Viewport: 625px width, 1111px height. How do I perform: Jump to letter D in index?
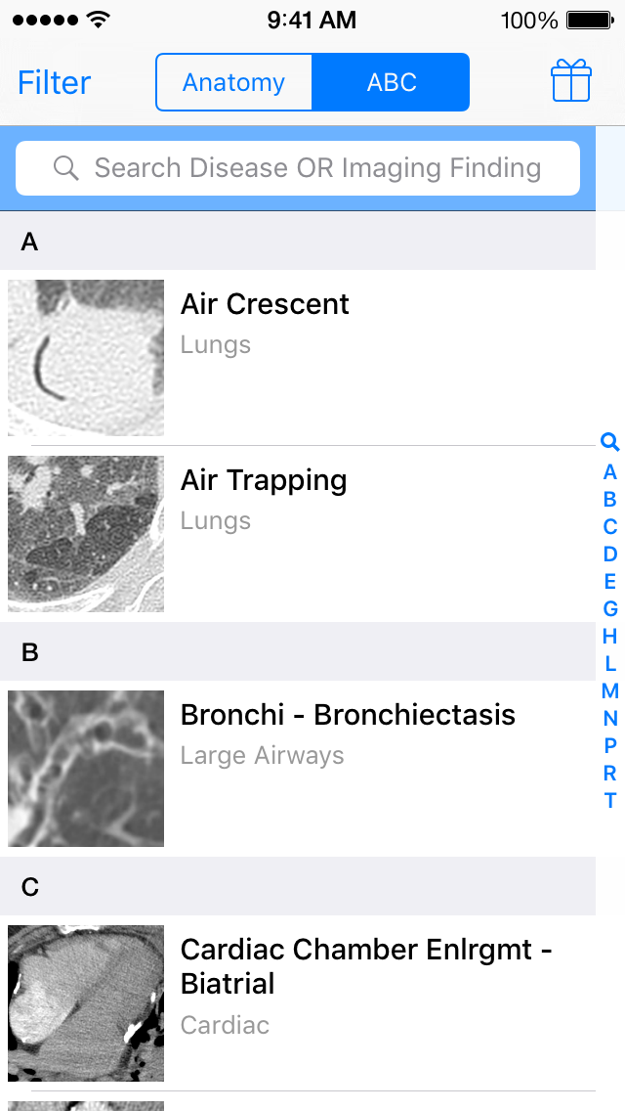610,554
